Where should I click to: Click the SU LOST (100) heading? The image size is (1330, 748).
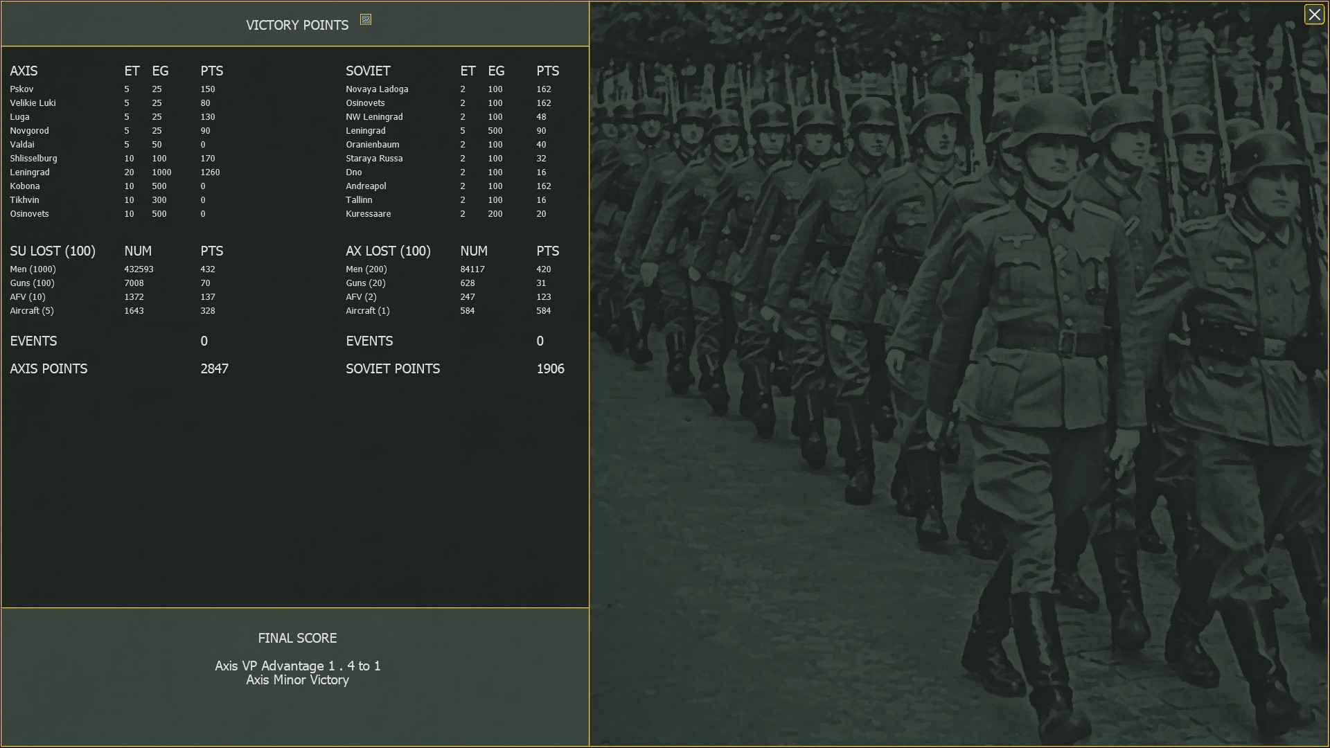click(53, 251)
